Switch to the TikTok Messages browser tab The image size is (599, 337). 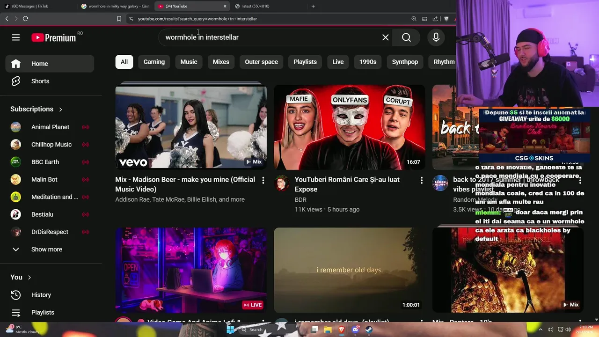point(38,6)
